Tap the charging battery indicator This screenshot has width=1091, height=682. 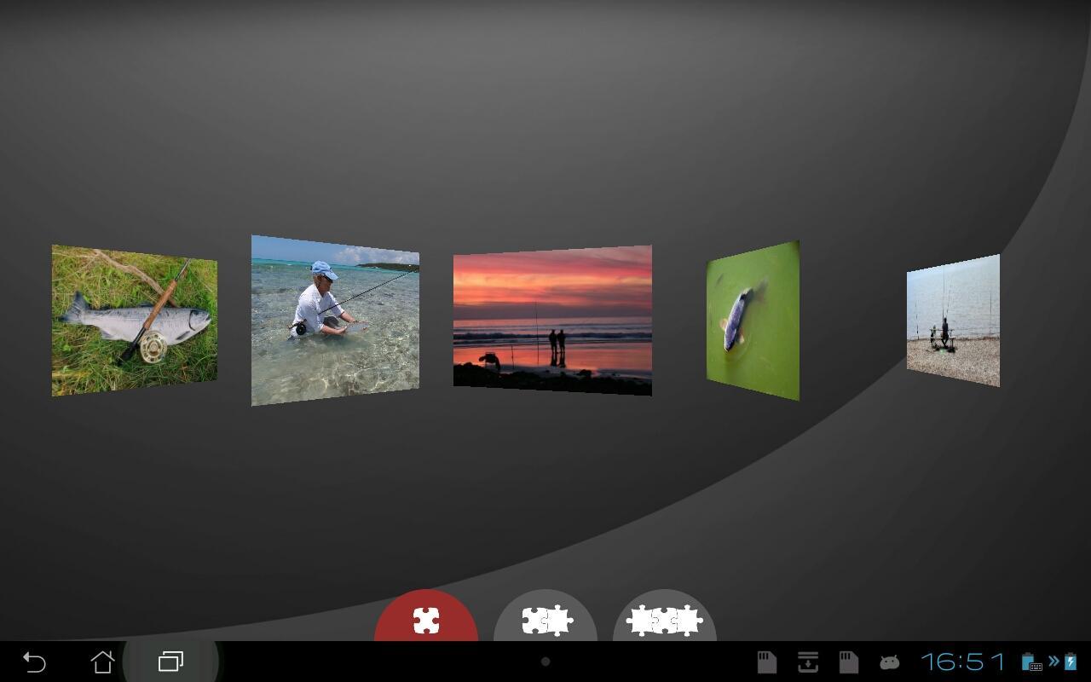coord(1071,662)
